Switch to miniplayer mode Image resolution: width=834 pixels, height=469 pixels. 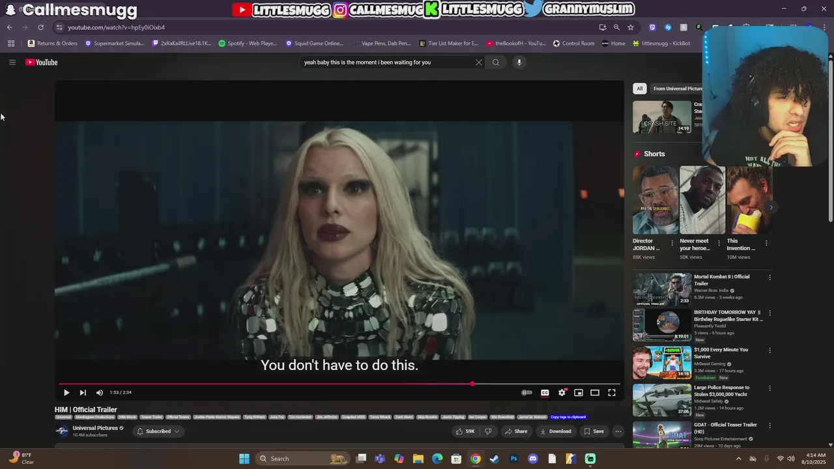point(578,393)
